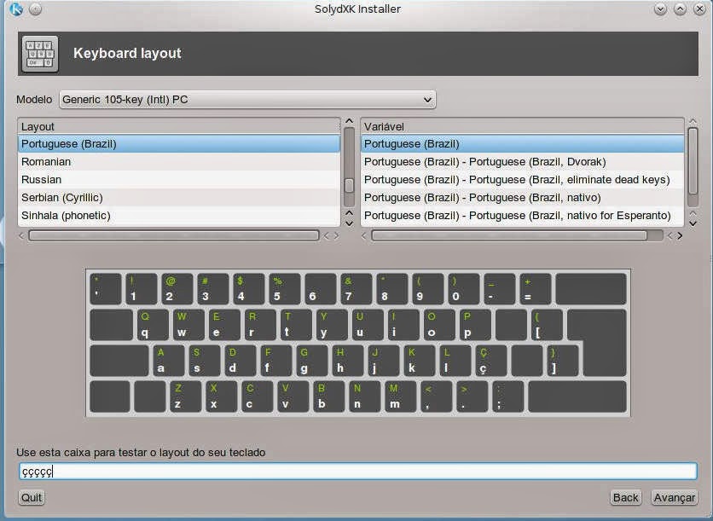The width and height of the screenshot is (713, 521).
Task: Click the comma / < key on the keyboard preview
Action: pyautogui.click(x=436, y=397)
